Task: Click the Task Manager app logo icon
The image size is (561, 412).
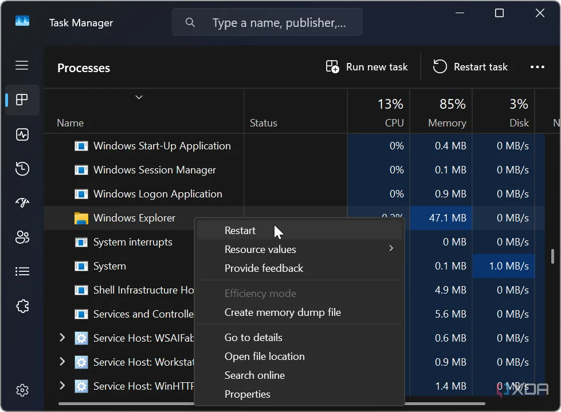Action: click(x=22, y=21)
